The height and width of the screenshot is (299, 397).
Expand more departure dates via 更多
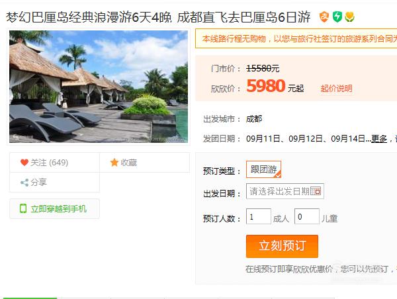(379, 139)
